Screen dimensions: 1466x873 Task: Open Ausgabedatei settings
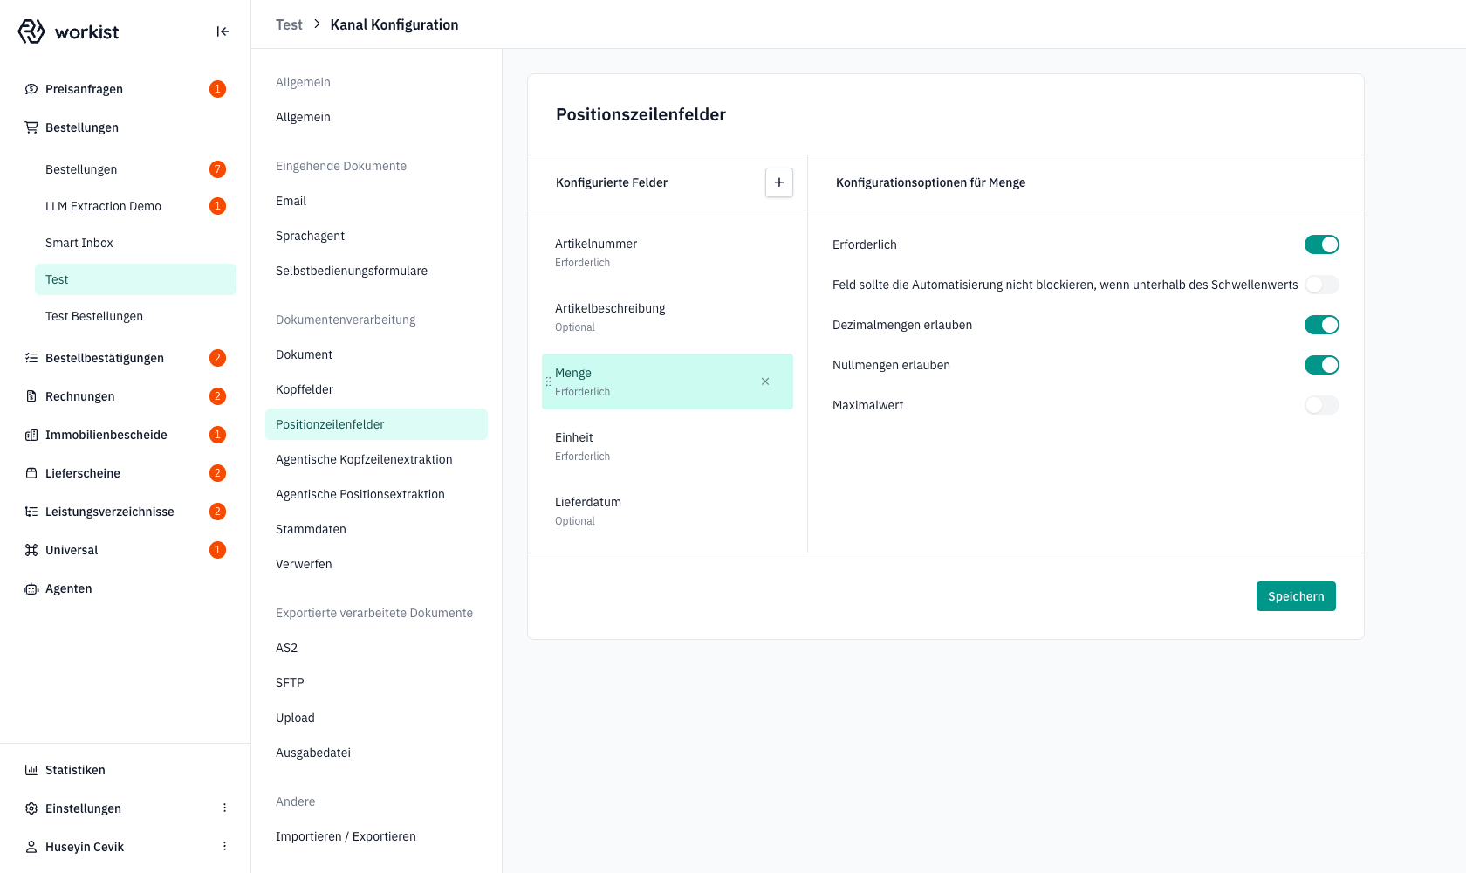coord(376,753)
